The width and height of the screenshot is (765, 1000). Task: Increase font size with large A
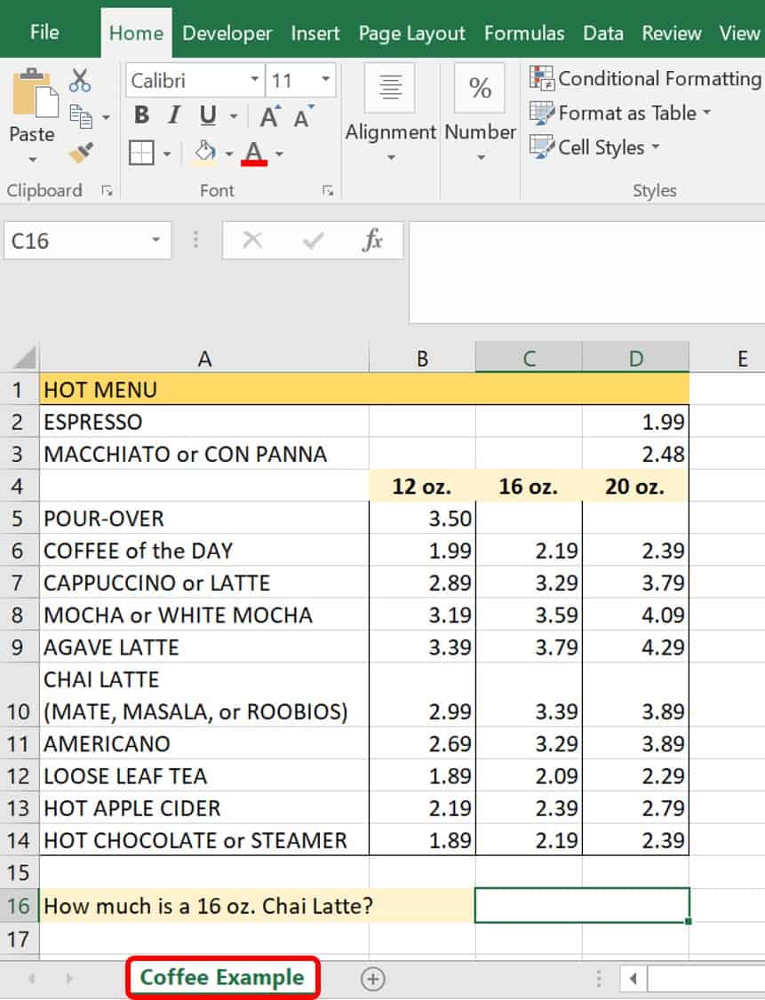pos(270,116)
